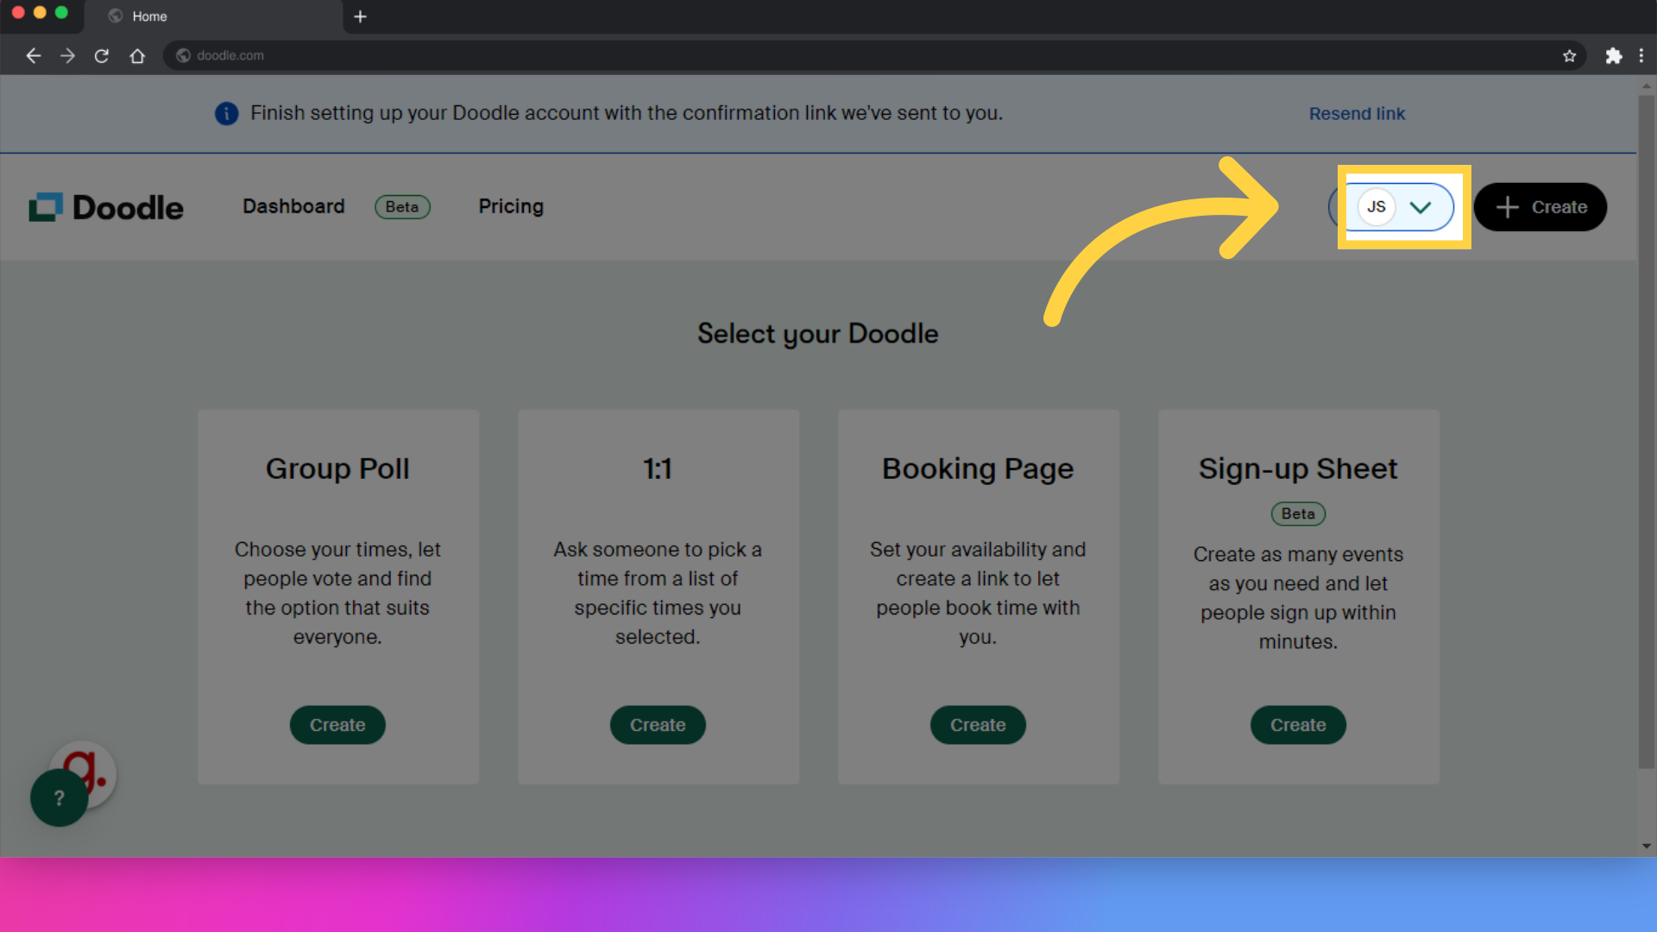Viewport: 1657px width, 932px height.
Task: Click Resend link for confirmation email
Action: tap(1357, 113)
